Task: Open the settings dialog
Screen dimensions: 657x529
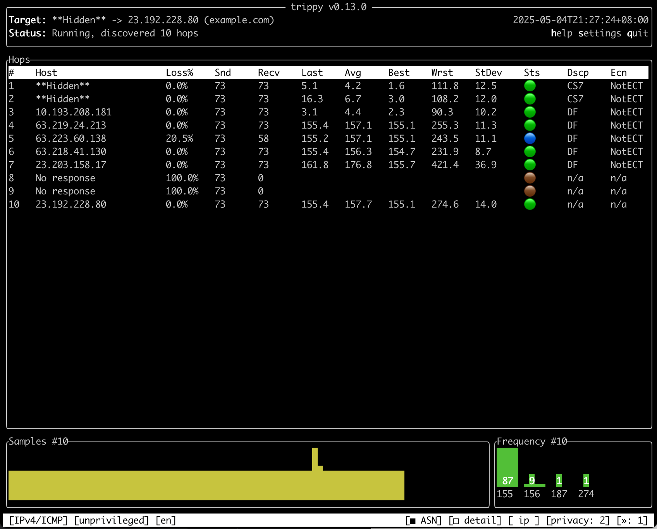Action: coord(600,33)
